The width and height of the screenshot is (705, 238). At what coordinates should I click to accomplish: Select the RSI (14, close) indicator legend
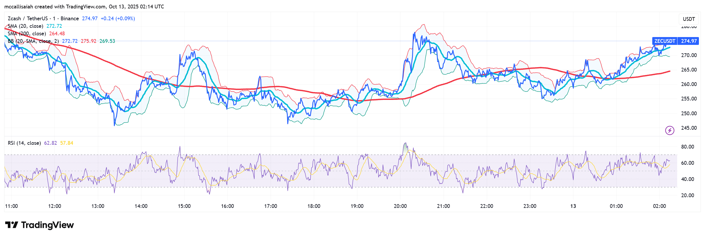pyautogui.click(x=24, y=143)
